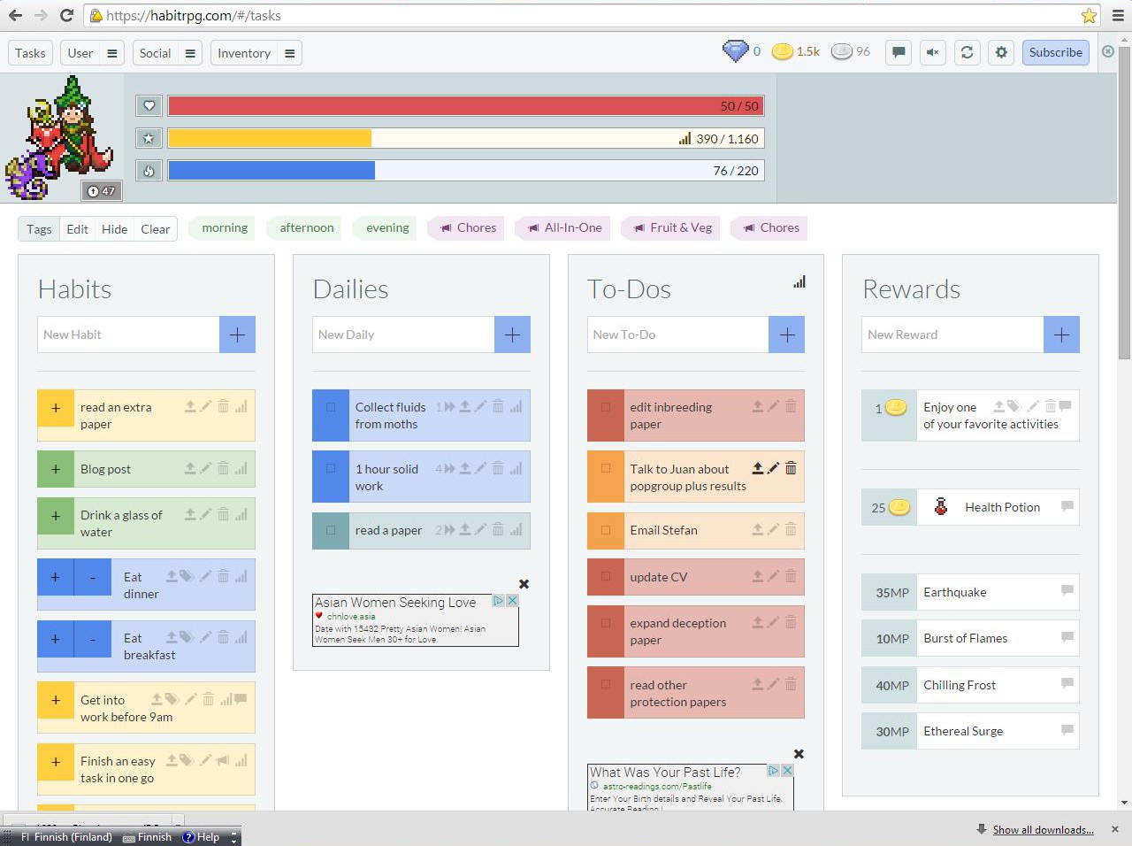Expand the User menu dropdown

pyautogui.click(x=112, y=53)
